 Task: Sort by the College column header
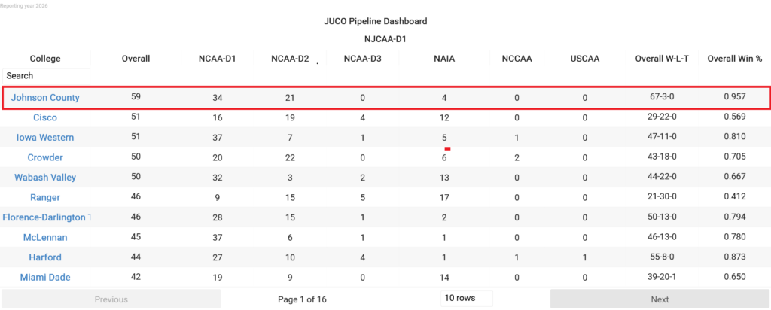(x=45, y=59)
